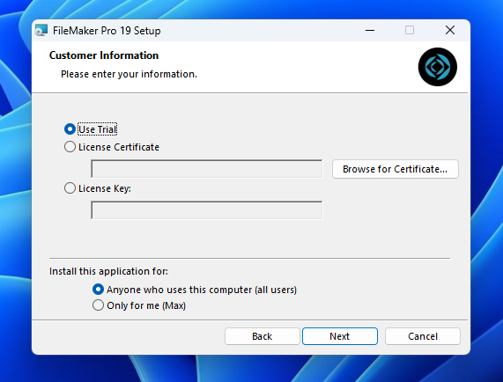The image size is (503, 382).
Task: Click the installer icon in title bar
Action: [x=41, y=30]
